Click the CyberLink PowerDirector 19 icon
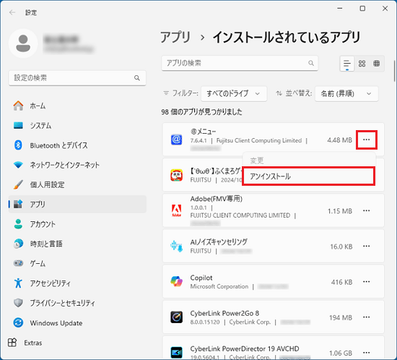397x360 pixels. point(176,353)
